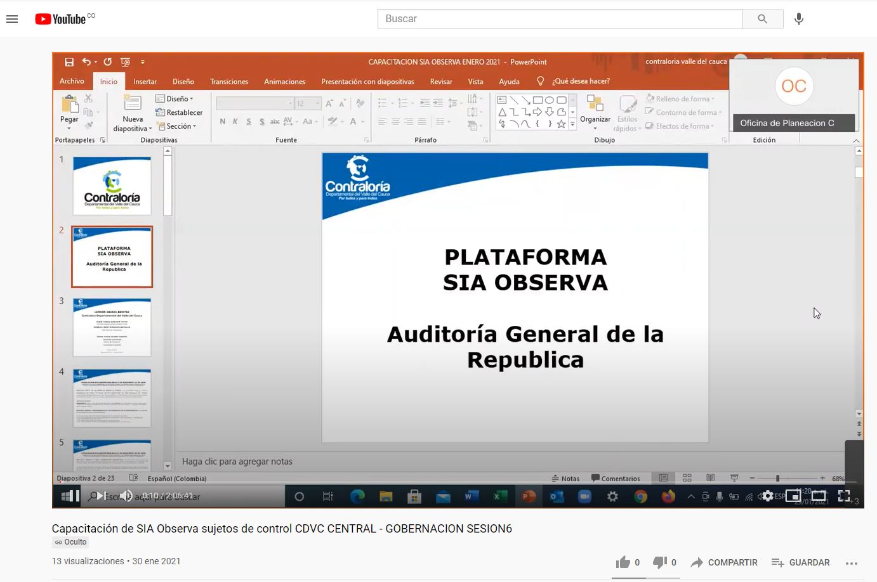
Task: Switch to Normal view in status bar
Action: tap(664, 477)
